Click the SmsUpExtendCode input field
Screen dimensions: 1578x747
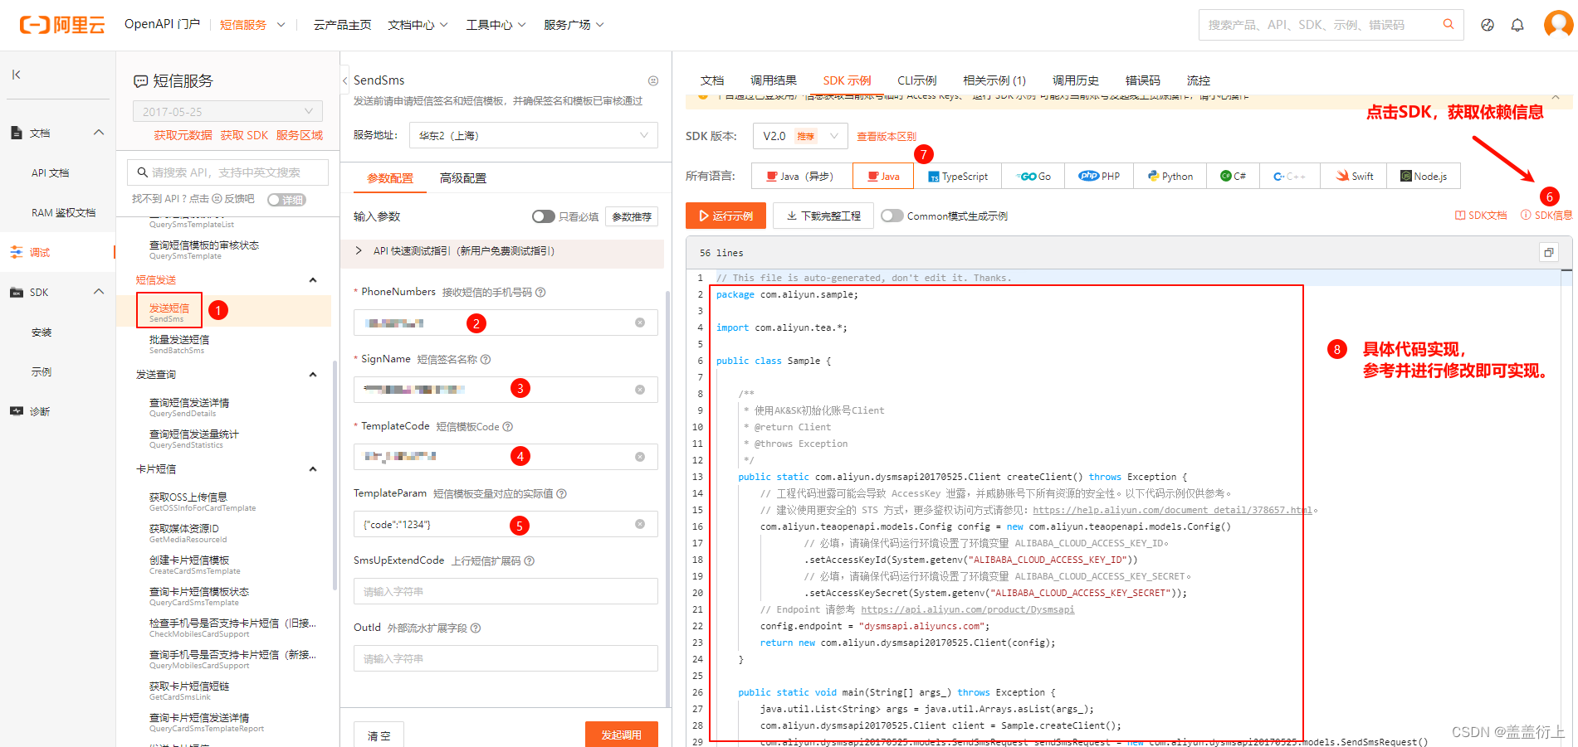[x=506, y=591]
